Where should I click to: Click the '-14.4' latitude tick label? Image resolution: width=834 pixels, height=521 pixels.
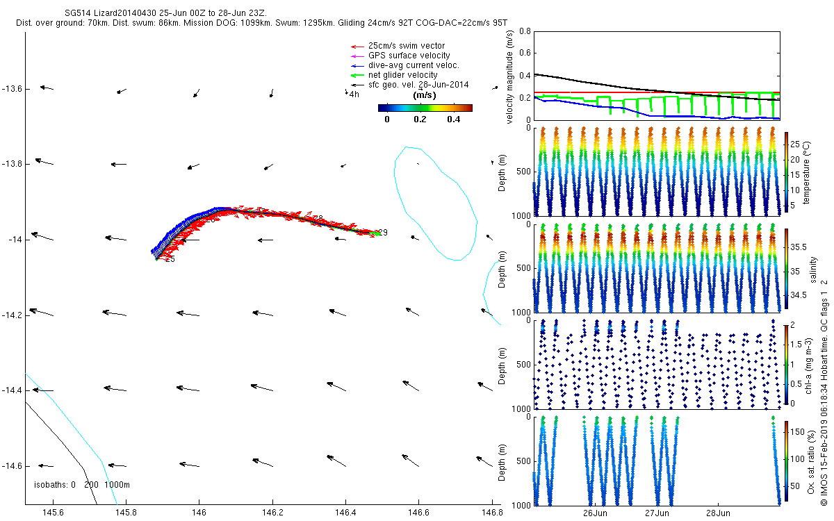point(11,390)
